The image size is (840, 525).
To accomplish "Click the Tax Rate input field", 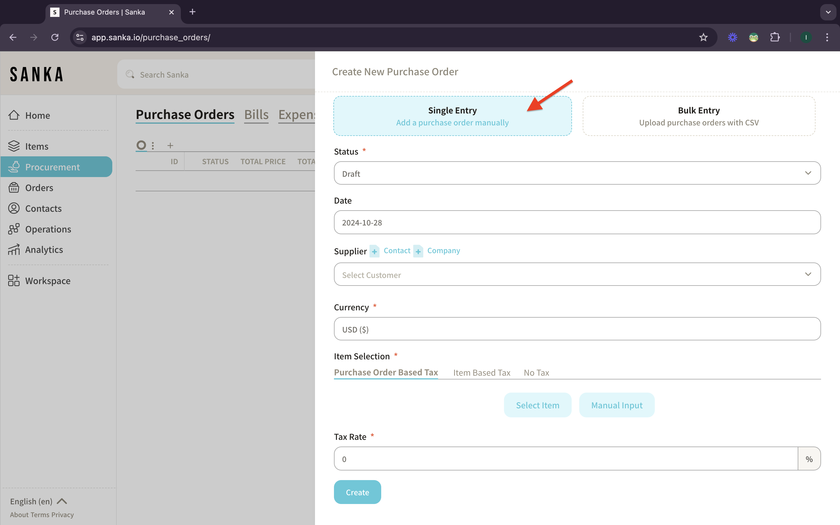I will coord(566,459).
